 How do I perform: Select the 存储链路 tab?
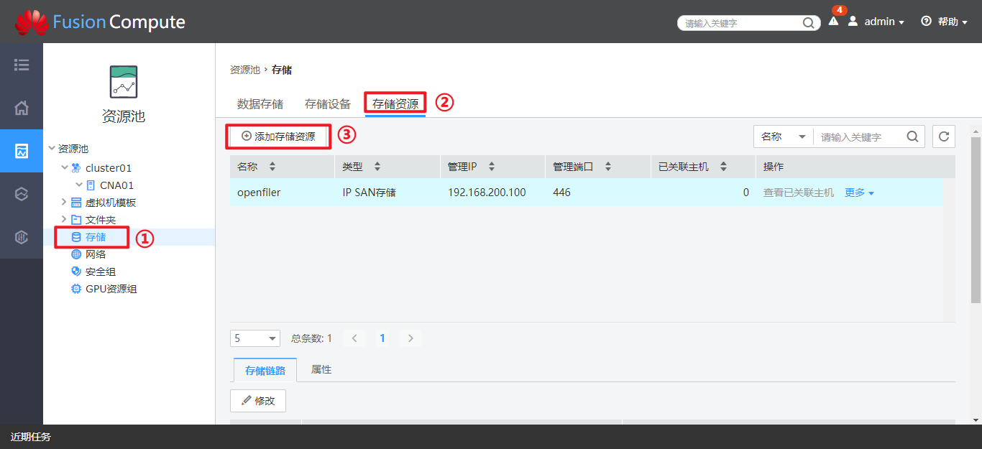click(265, 371)
